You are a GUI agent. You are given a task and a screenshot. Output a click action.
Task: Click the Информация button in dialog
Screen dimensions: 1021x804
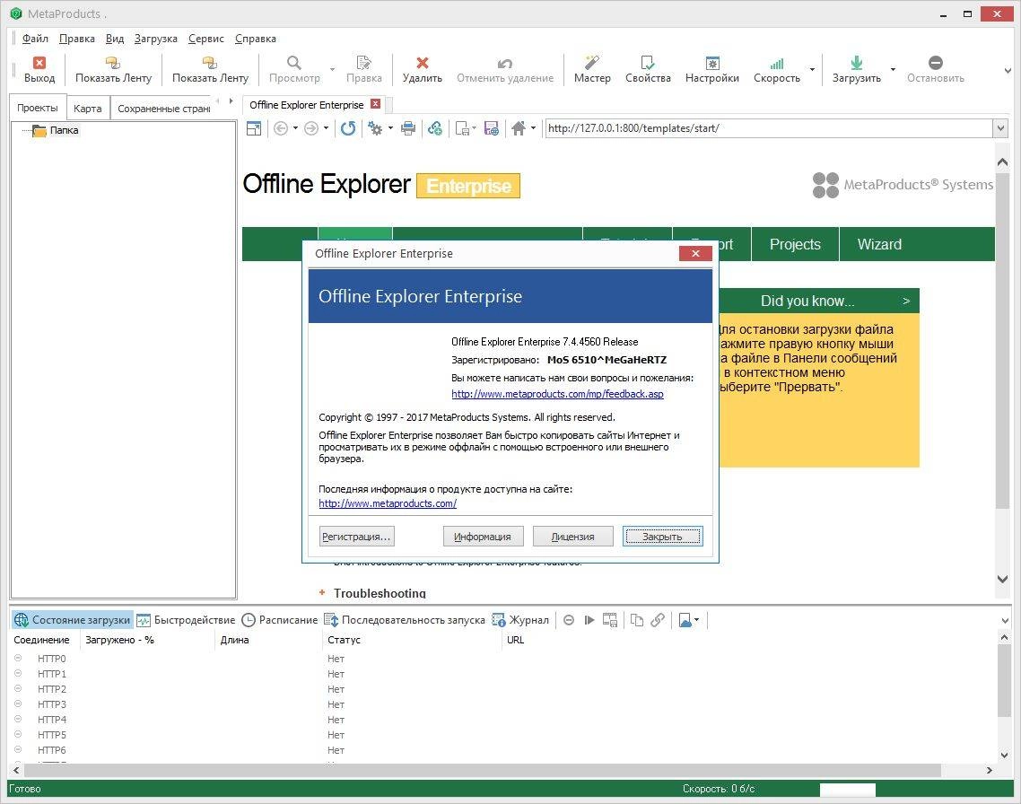pos(483,537)
